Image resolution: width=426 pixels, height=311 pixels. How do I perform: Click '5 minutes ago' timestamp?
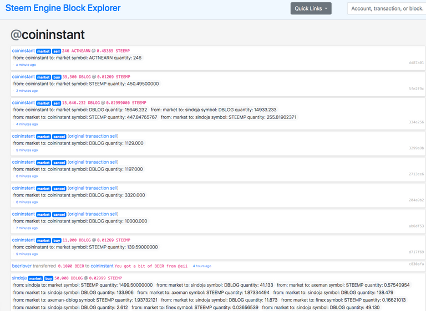coord(27,150)
